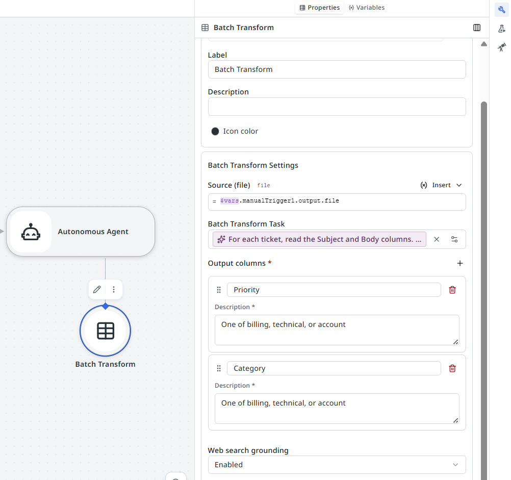Open the telescope observe sidebar icon

point(501,47)
